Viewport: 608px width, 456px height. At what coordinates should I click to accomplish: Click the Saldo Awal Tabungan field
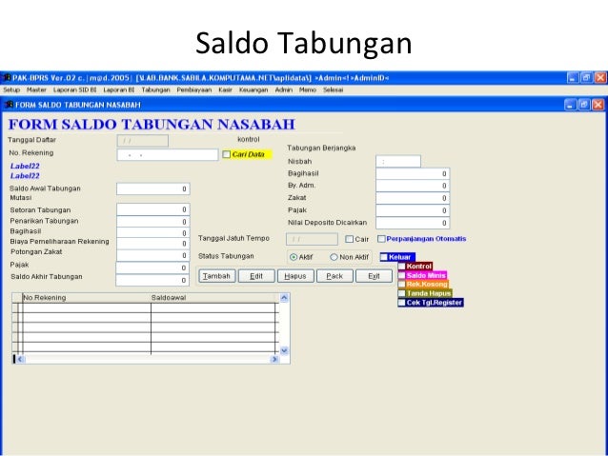pyautogui.click(x=153, y=188)
